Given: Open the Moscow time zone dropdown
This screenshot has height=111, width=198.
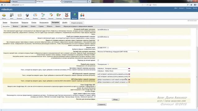Looking at the screenshot, I should click(118, 51).
